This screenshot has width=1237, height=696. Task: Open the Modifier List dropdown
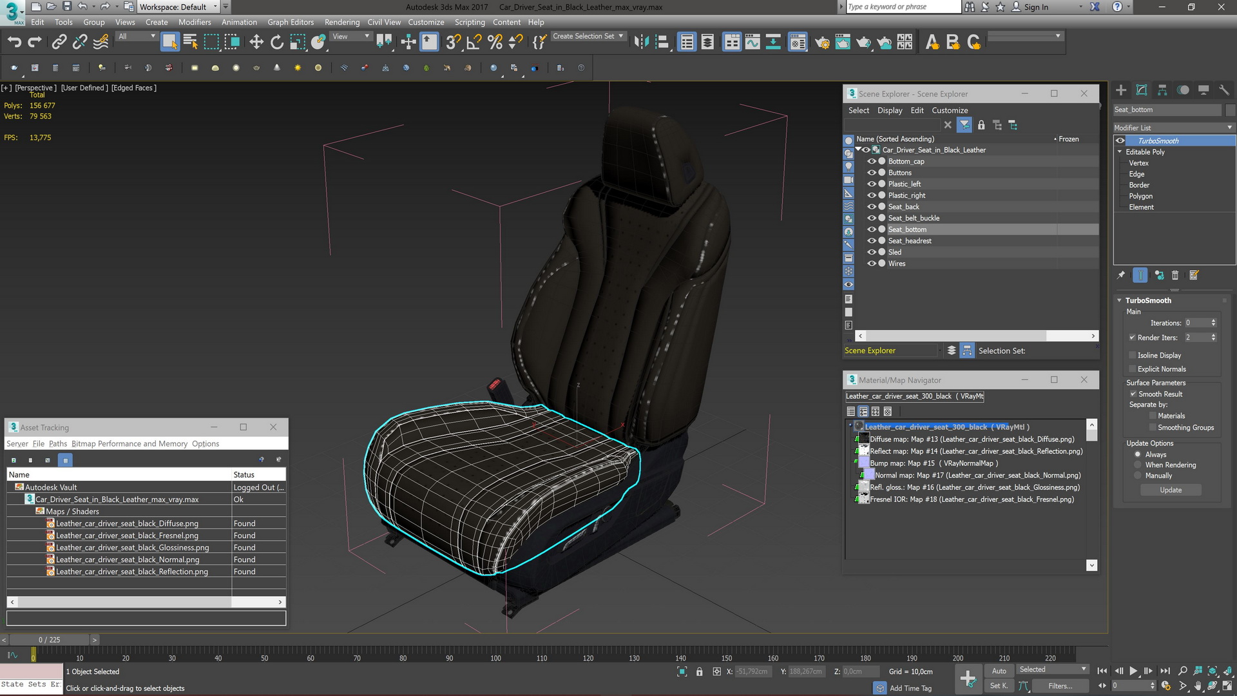pyautogui.click(x=1174, y=128)
